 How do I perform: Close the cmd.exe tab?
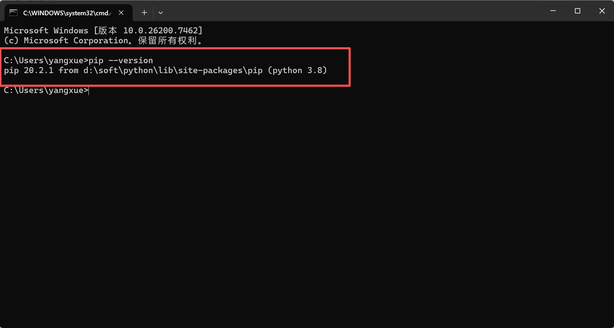click(x=121, y=12)
